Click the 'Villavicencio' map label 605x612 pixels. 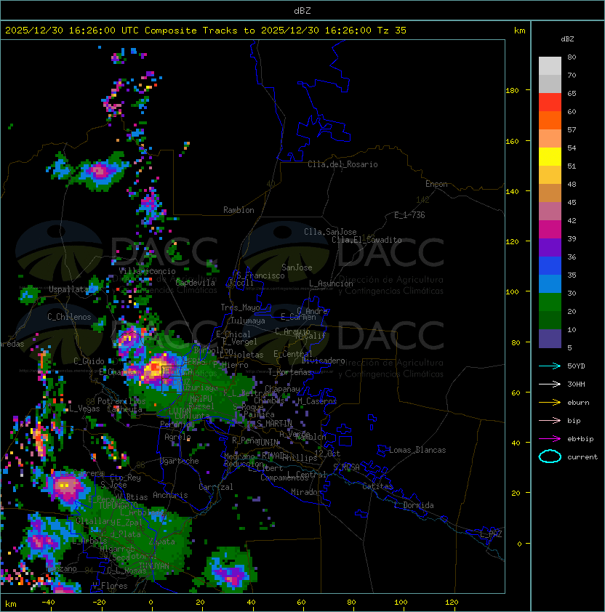coord(147,271)
